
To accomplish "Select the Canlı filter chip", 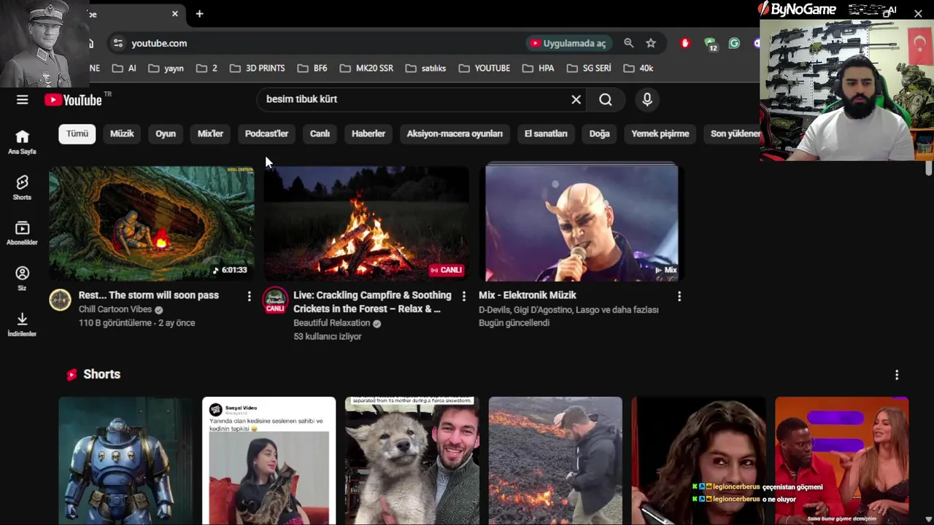I will pos(320,133).
